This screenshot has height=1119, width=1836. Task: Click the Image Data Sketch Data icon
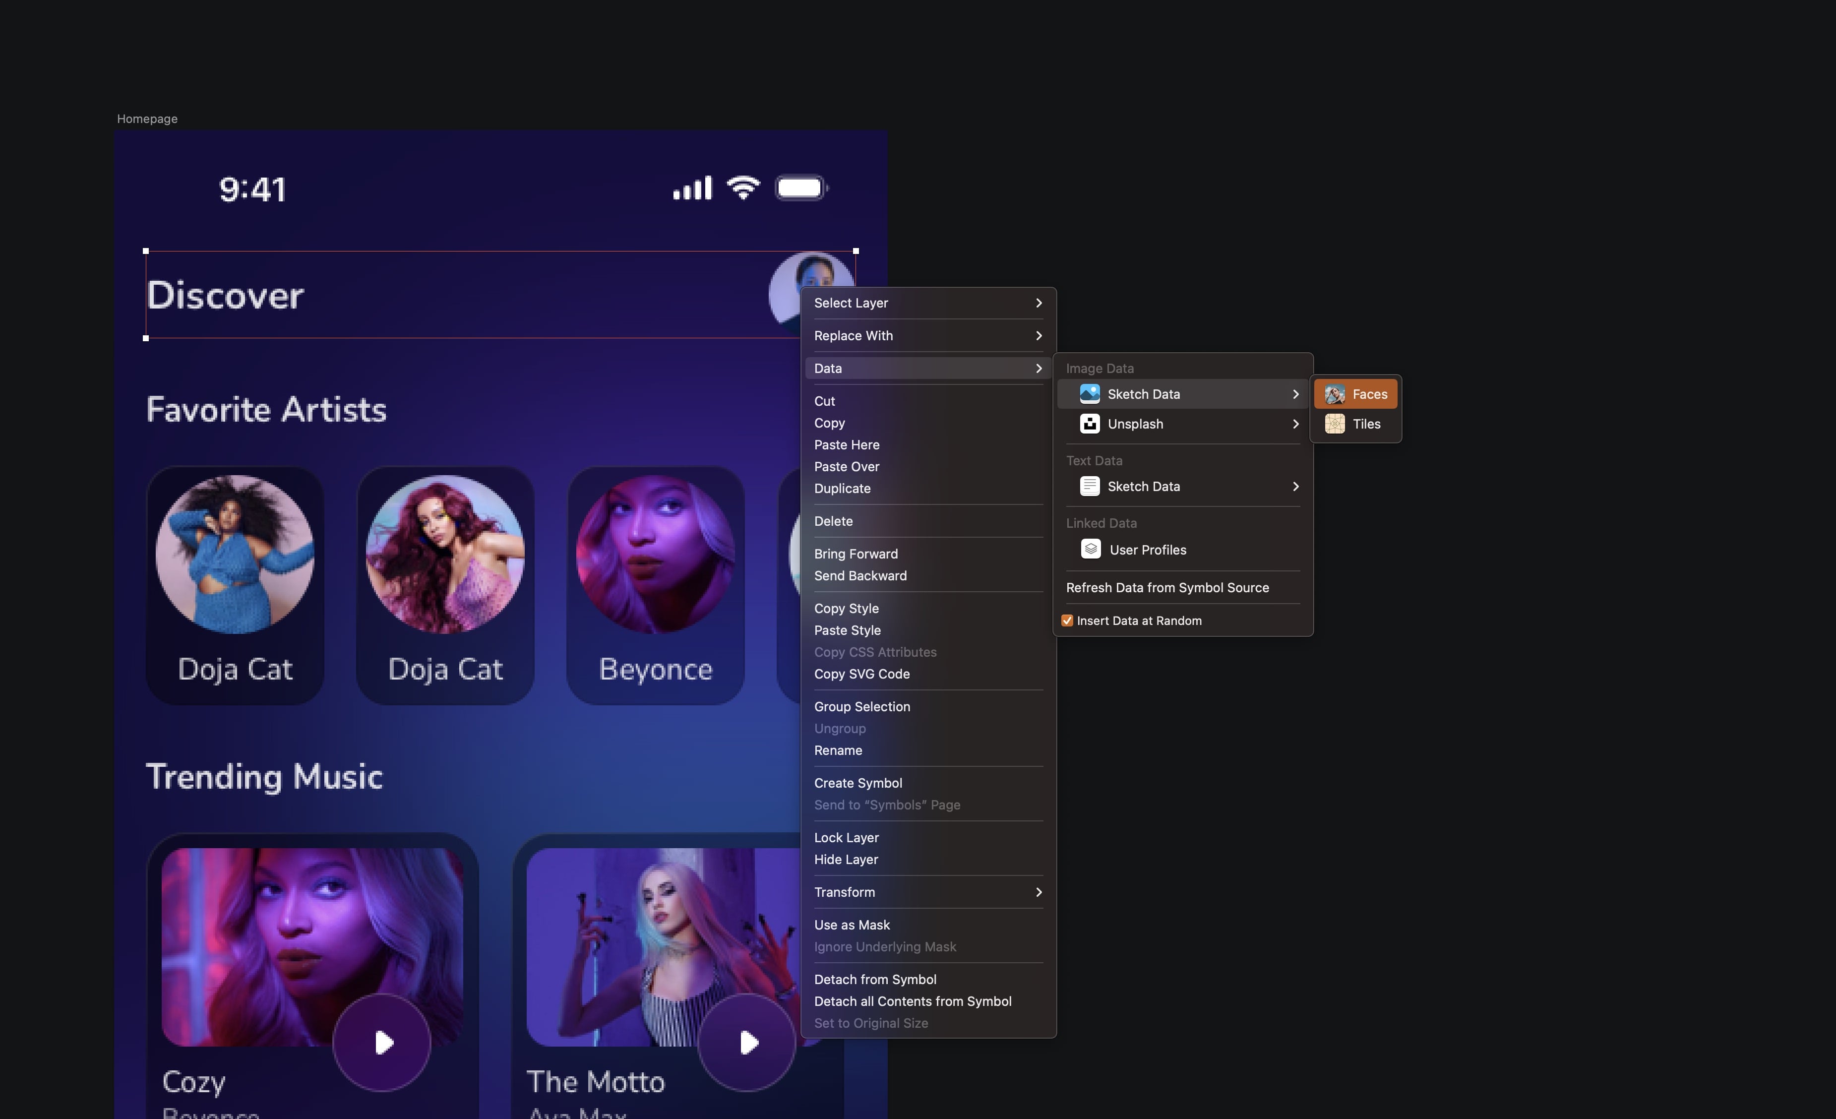[x=1090, y=394]
